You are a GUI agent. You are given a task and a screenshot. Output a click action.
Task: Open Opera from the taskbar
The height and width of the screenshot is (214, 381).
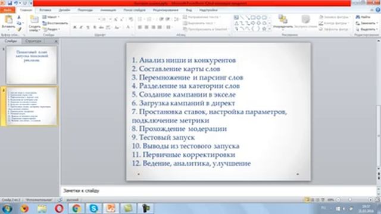(59, 209)
